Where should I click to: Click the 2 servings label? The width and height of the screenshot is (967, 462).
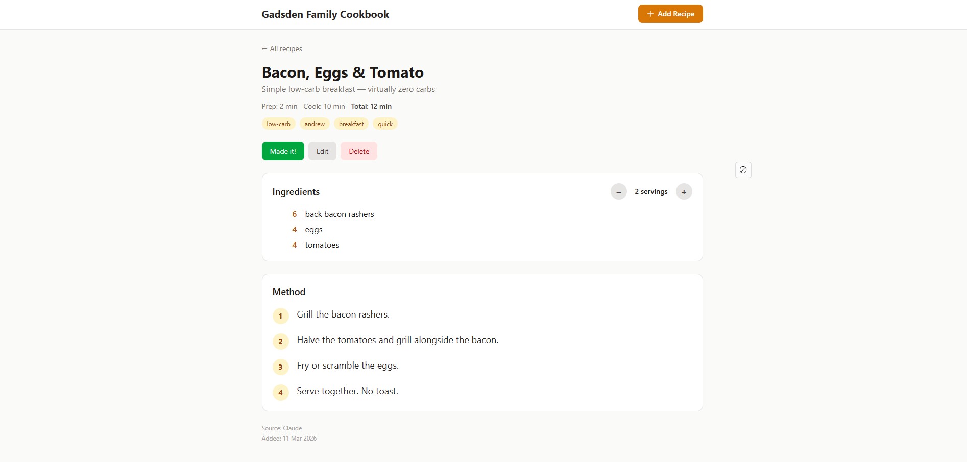651,191
